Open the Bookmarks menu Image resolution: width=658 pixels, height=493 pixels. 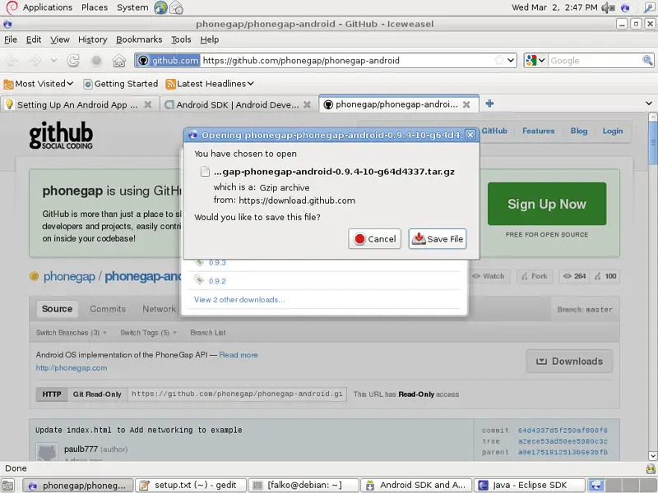coord(139,39)
